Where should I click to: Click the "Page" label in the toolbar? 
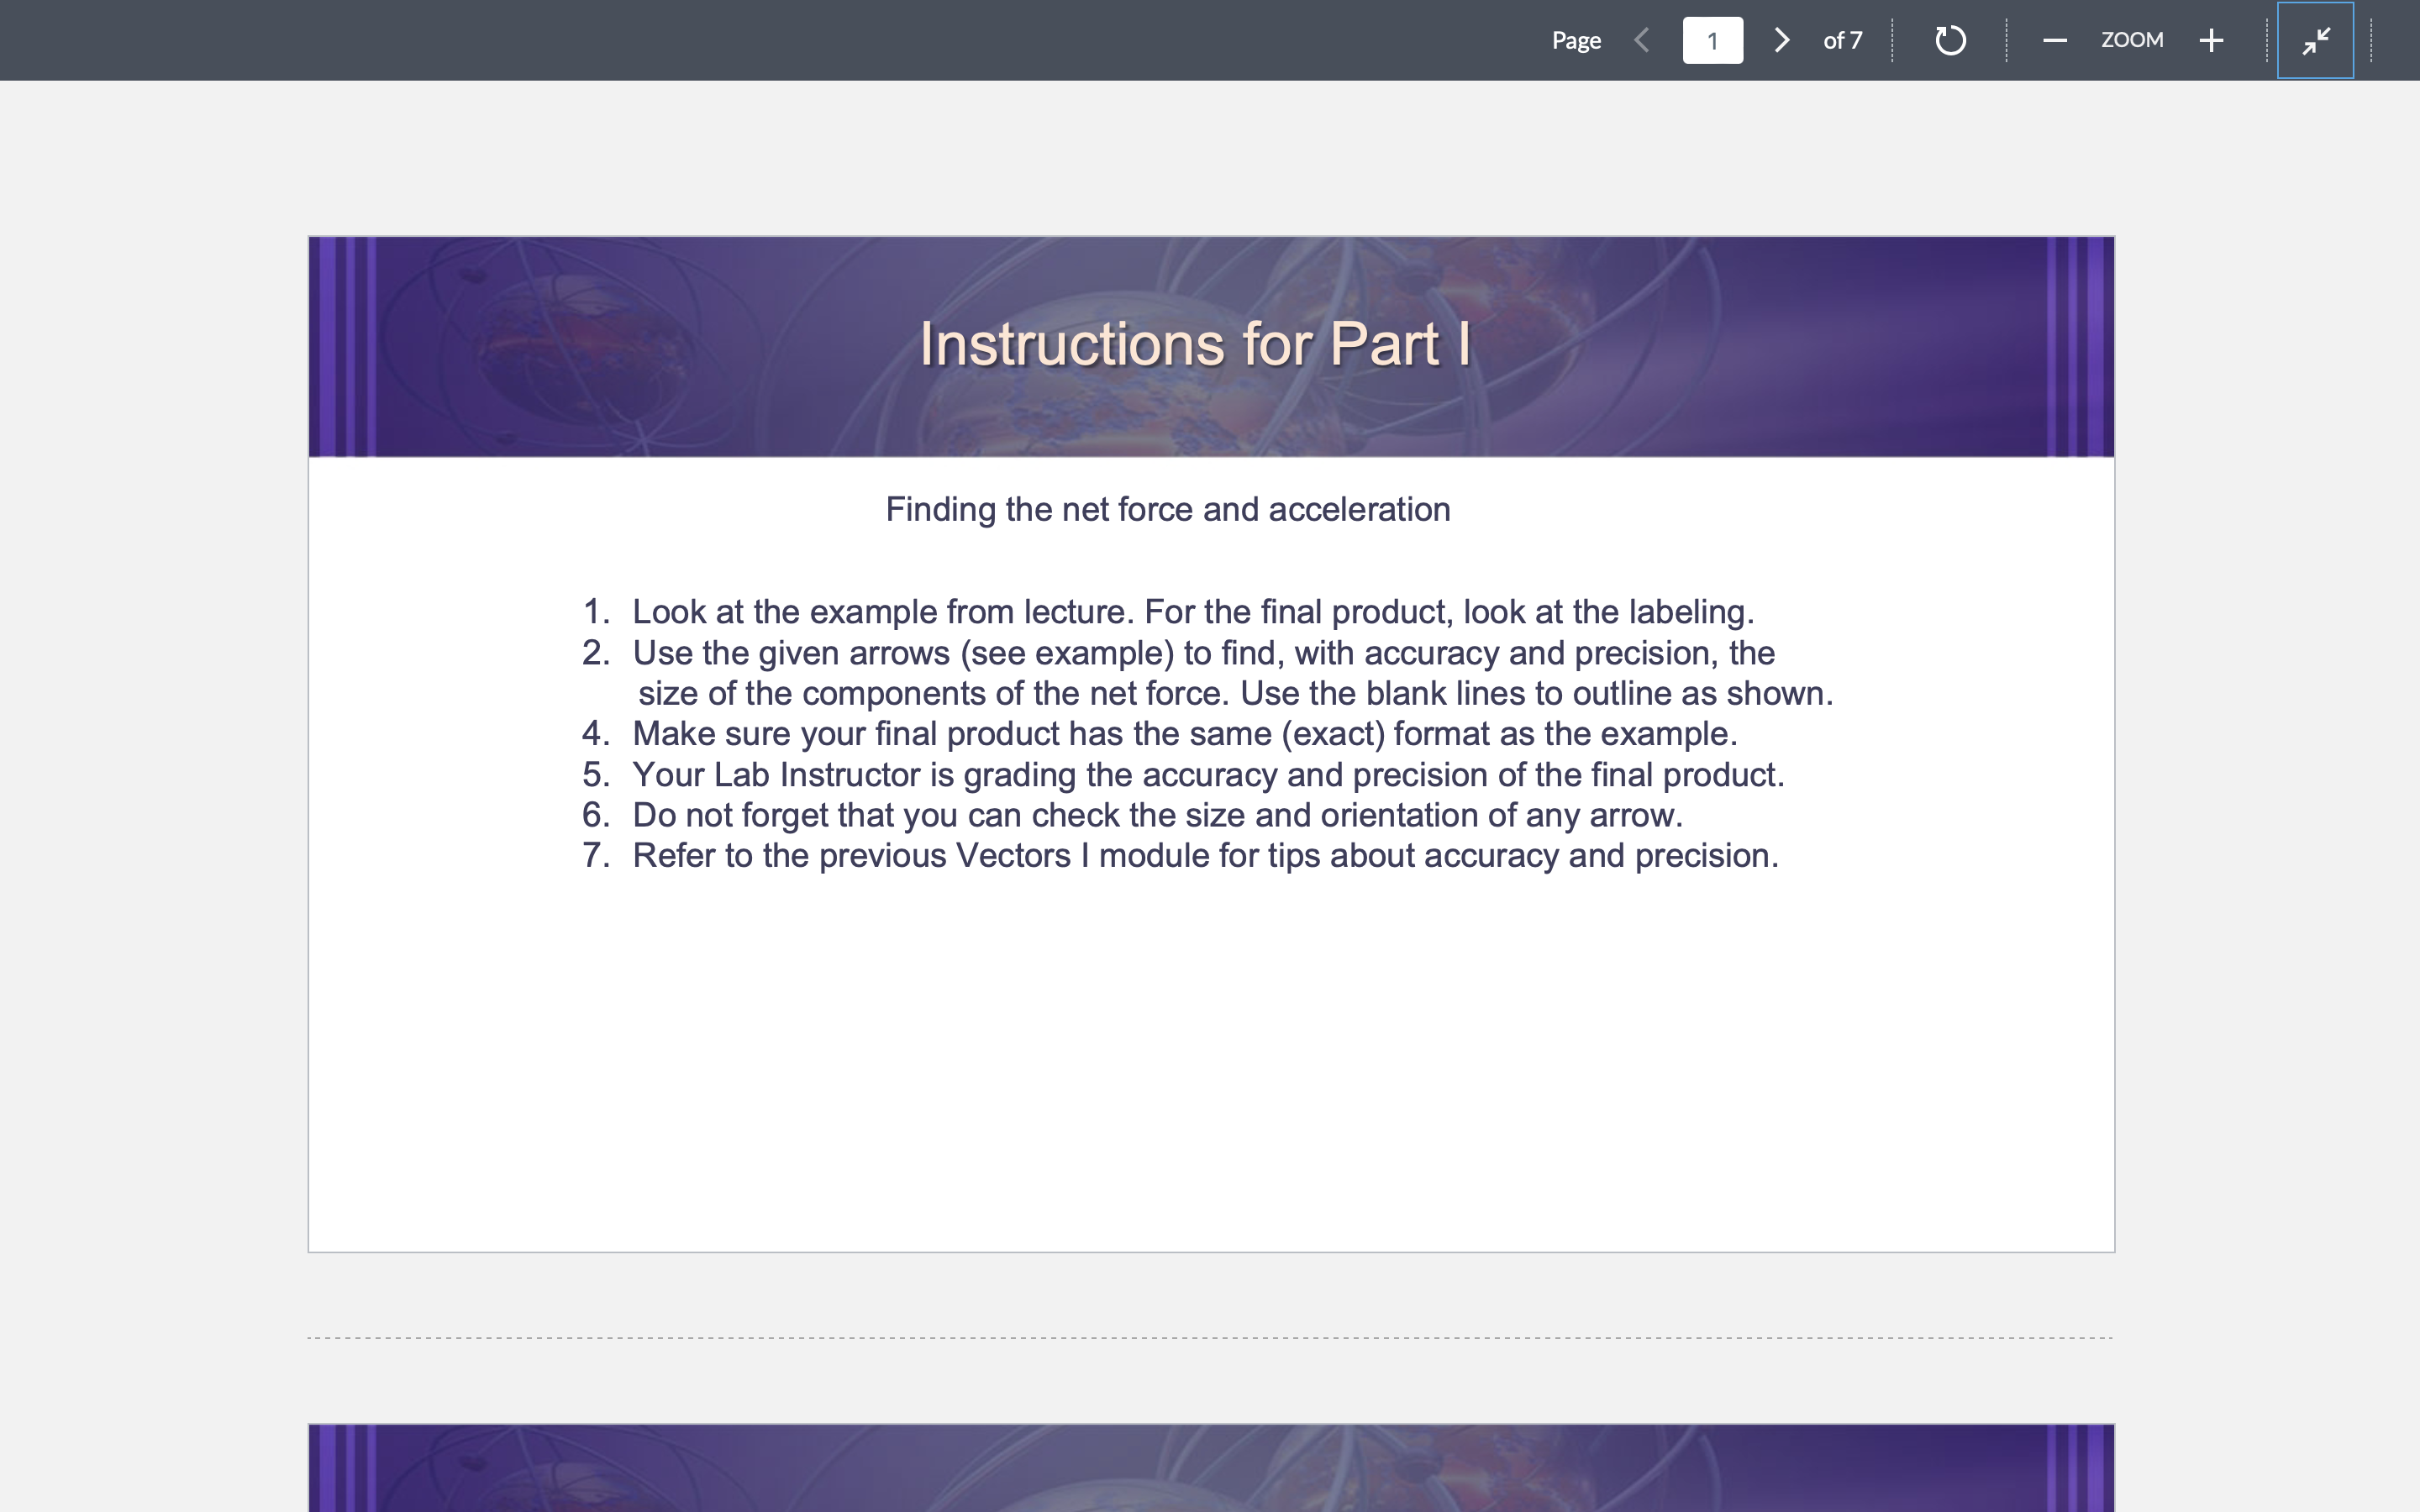[1576, 40]
